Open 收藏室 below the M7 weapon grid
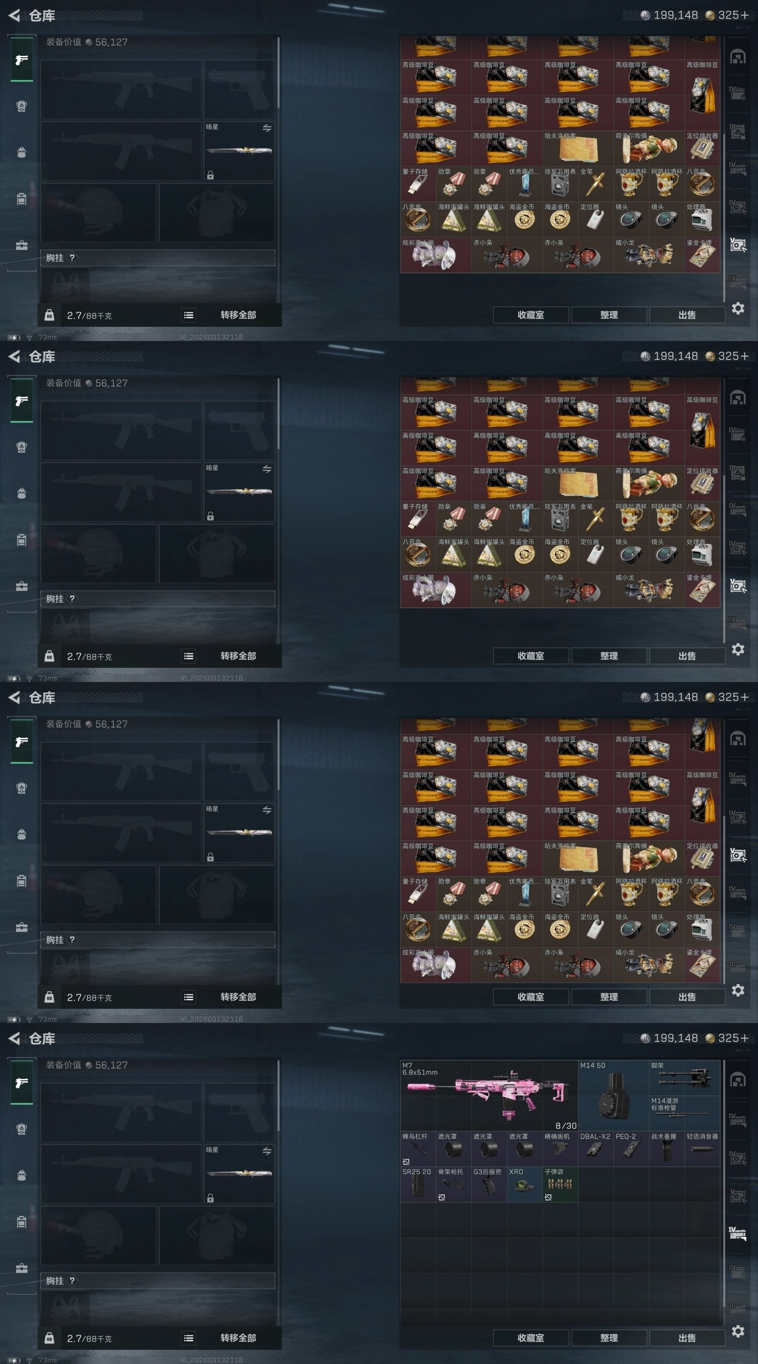The image size is (758, 1364). point(531,1337)
